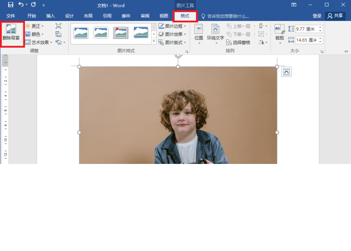Open the size dialog launcher
The height and width of the screenshot is (251, 351).
(x=322, y=52)
